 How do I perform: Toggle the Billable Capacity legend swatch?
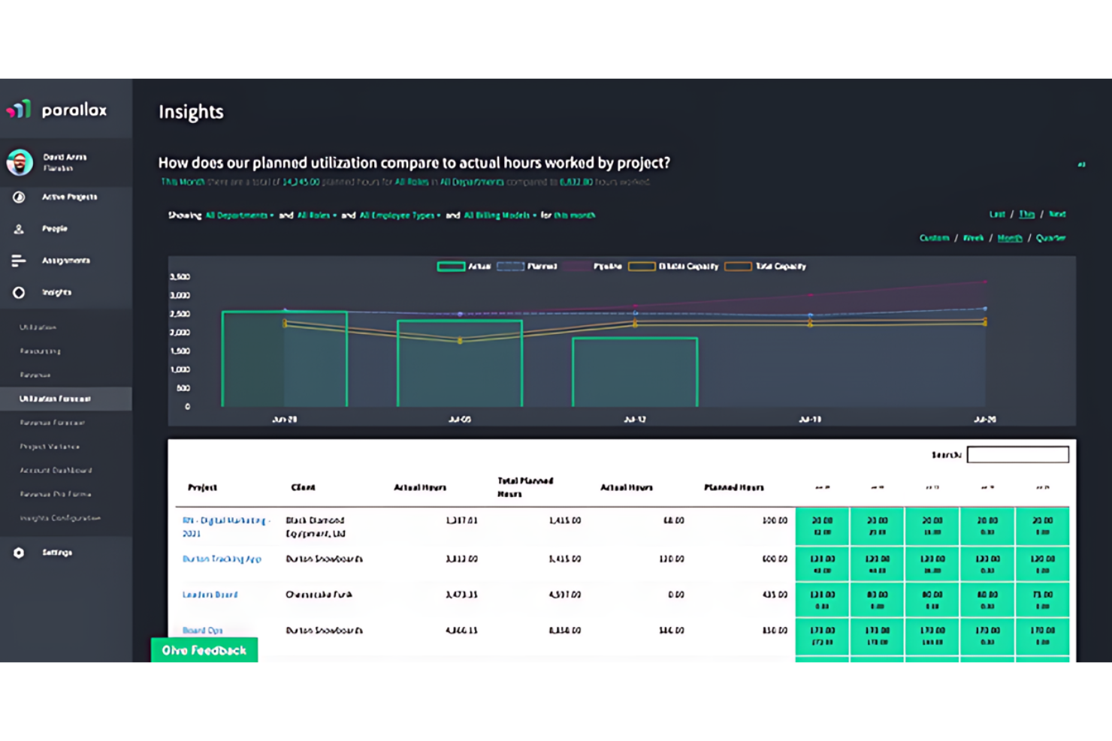point(642,267)
